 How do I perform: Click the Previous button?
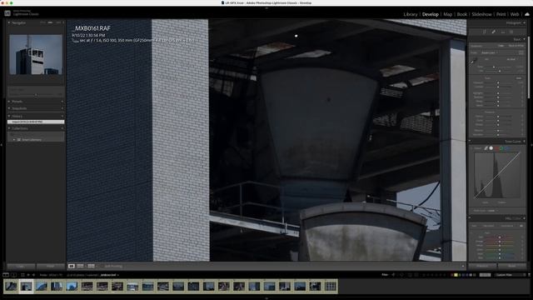(482, 266)
